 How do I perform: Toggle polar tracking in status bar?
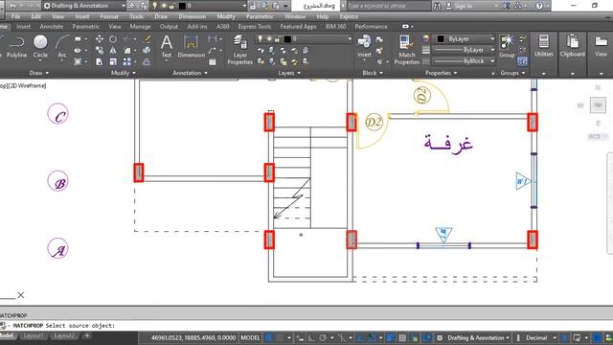323,338
